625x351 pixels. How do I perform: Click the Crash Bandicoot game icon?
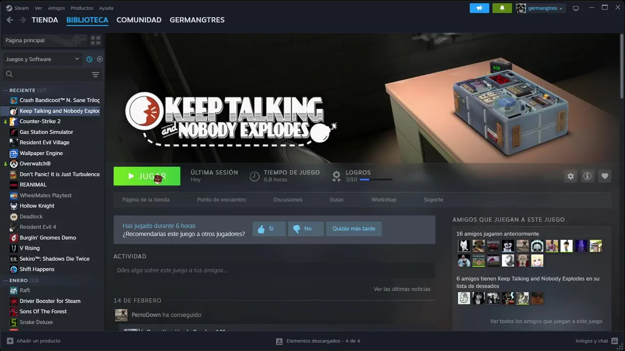[x=14, y=100]
